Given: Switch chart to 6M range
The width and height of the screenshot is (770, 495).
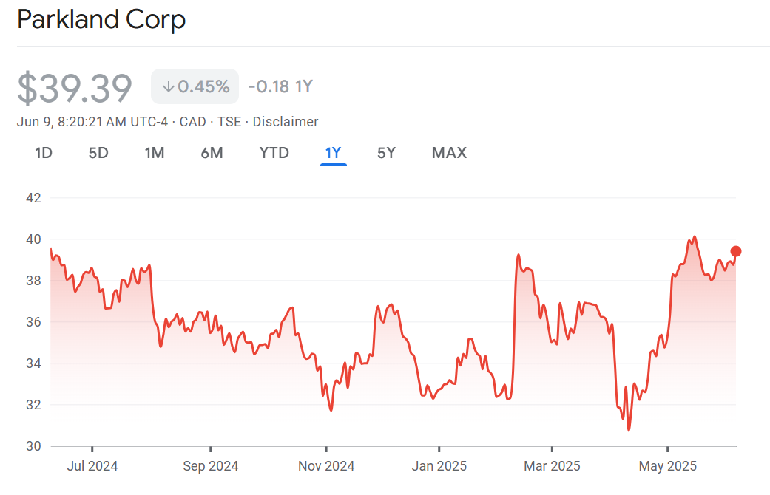Looking at the screenshot, I should (x=212, y=153).
